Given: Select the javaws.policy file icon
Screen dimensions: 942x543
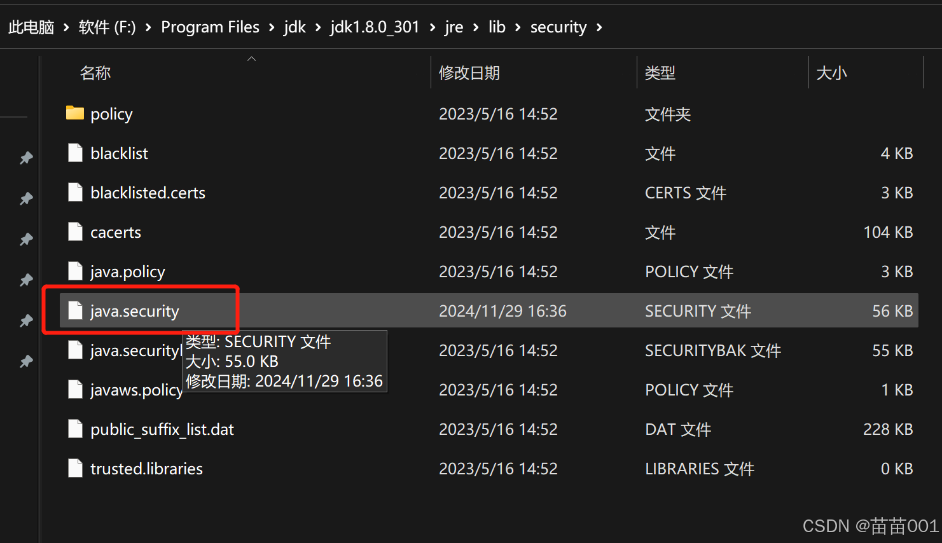Looking at the screenshot, I should 74,389.
